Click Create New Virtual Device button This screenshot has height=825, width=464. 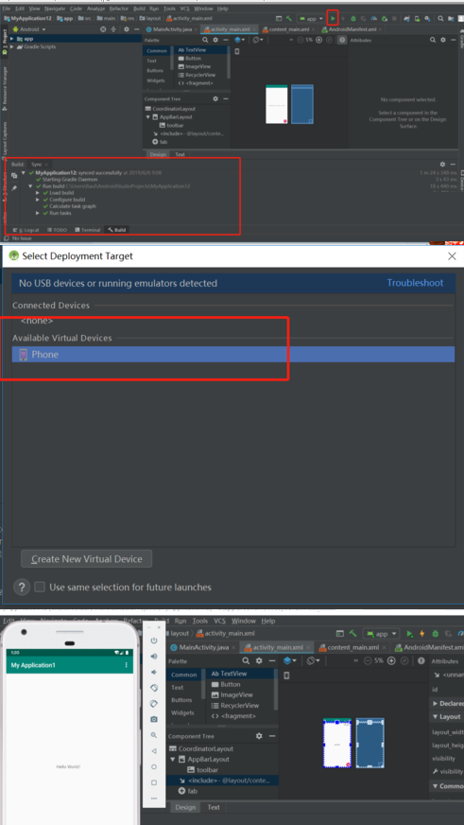[87, 559]
